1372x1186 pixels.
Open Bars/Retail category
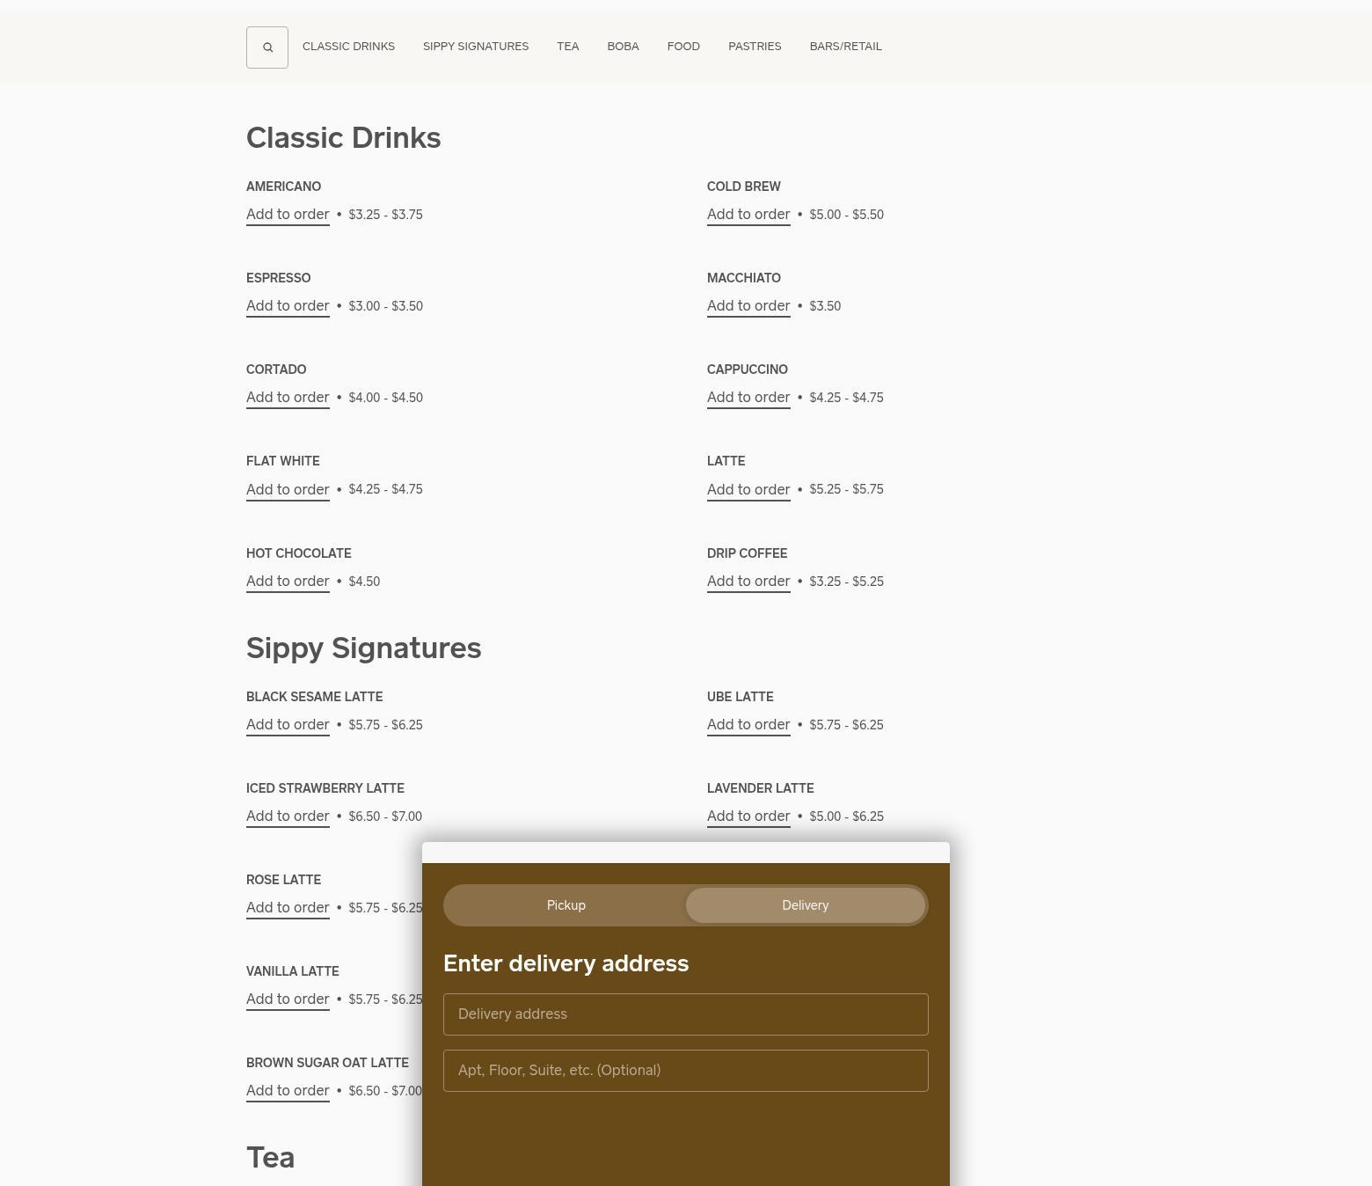pos(845,47)
